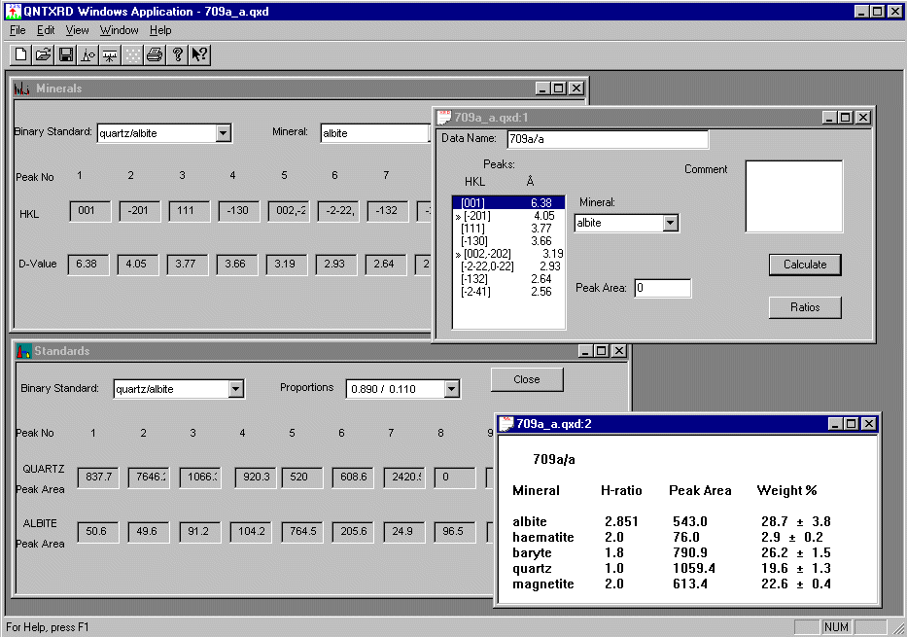Expand the Mineral albite dropdown in 709a_a.qxd:1
Screen dimensions: 907x637
(671, 223)
